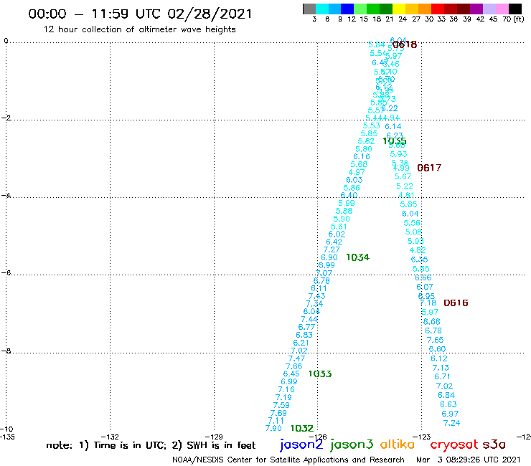Select the 7.65 wave height value
This screenshot has width=531, height=466.
435,340
